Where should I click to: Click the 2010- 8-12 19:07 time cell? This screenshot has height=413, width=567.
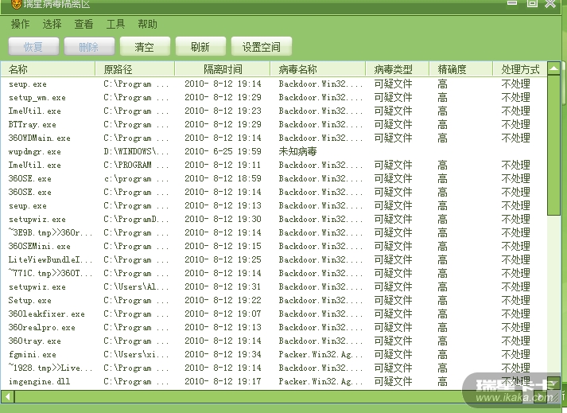223,314
